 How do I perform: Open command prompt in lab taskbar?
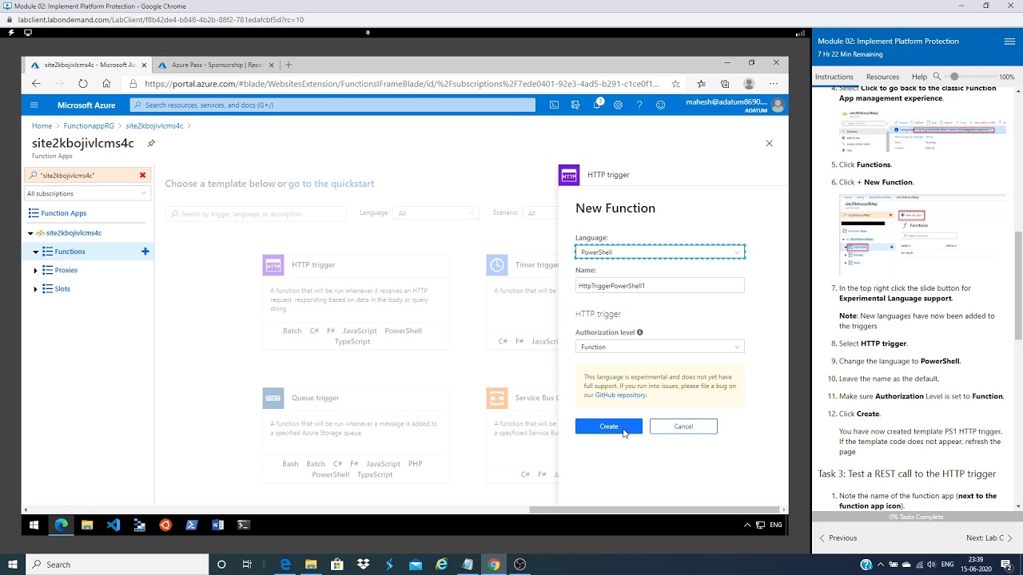pos(244,525)
